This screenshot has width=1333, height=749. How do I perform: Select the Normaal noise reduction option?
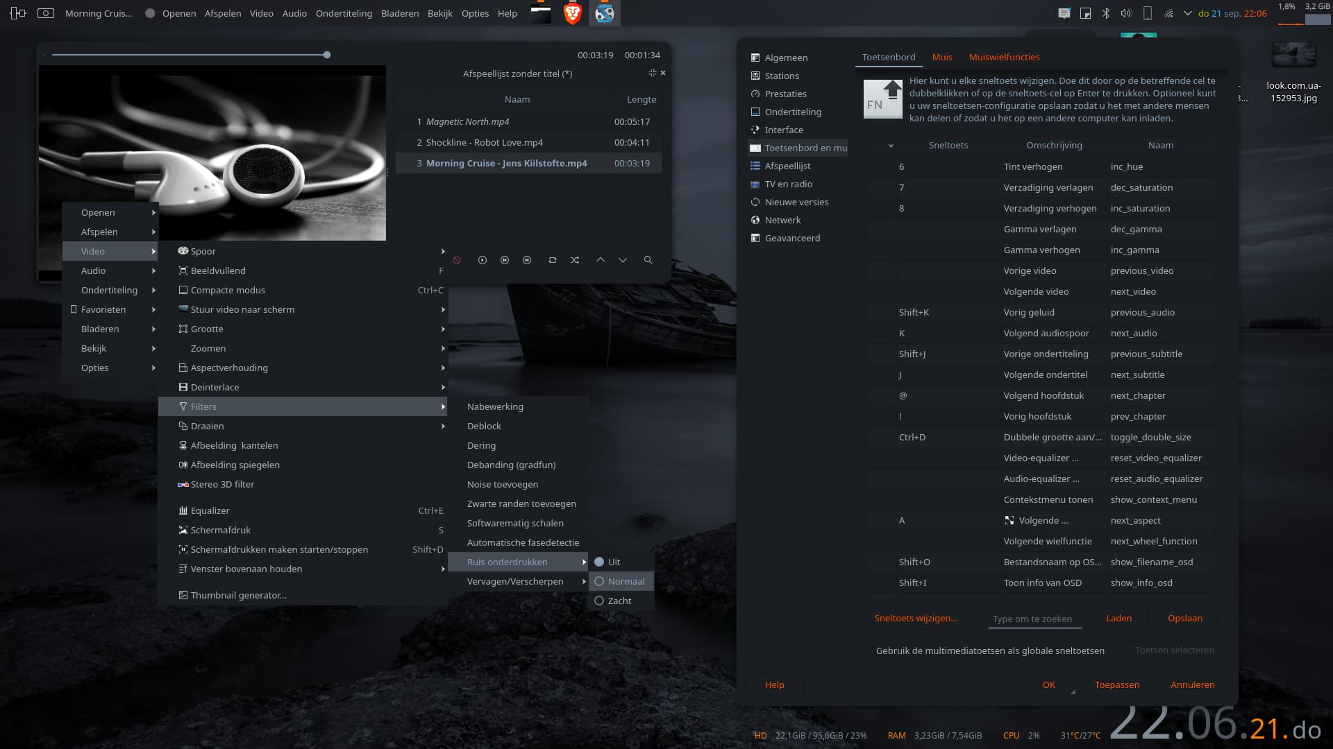click(621, 581)
